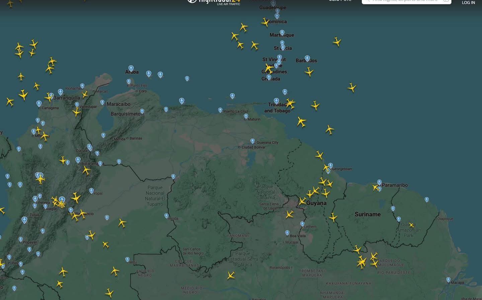Select the airport pin near Barranquilla
Screen dimensions: 482x300
point(61,92)
